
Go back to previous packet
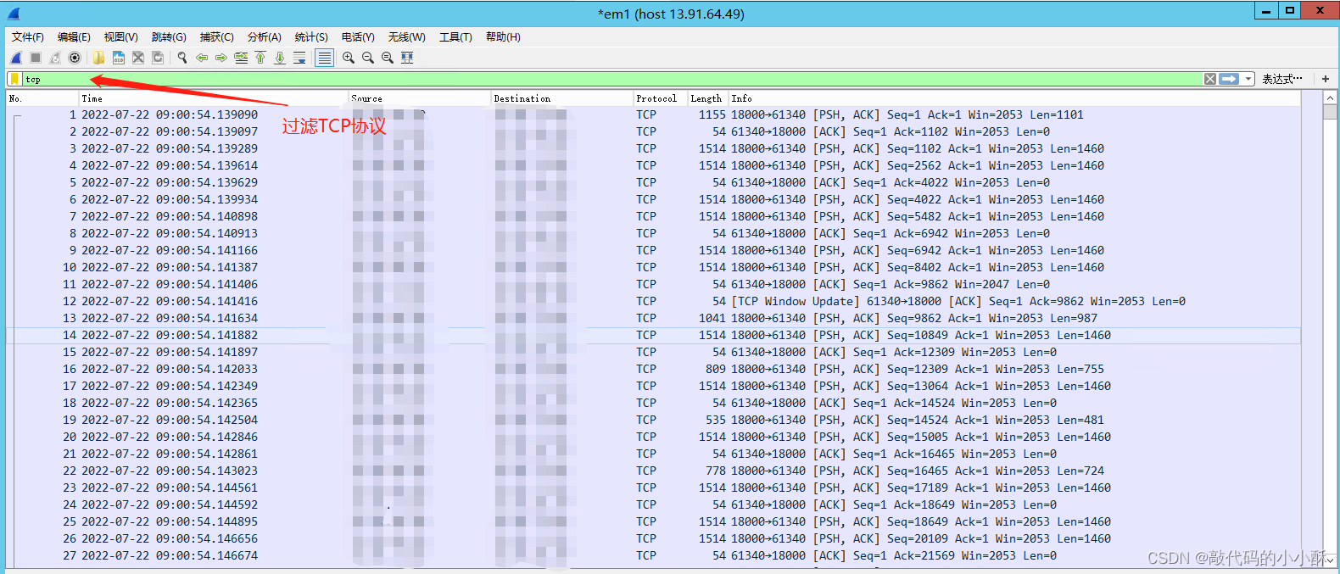[202, 58]
